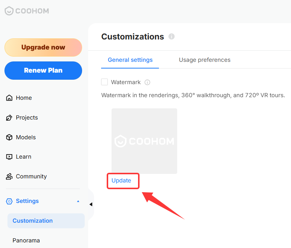Click the Settings gear icon
The height and width of the screenshot is (248, 291).
(x=9, y=201)
